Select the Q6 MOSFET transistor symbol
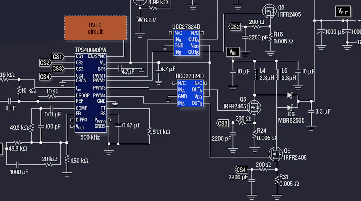The image size is (361, 201). pos(275,154)
